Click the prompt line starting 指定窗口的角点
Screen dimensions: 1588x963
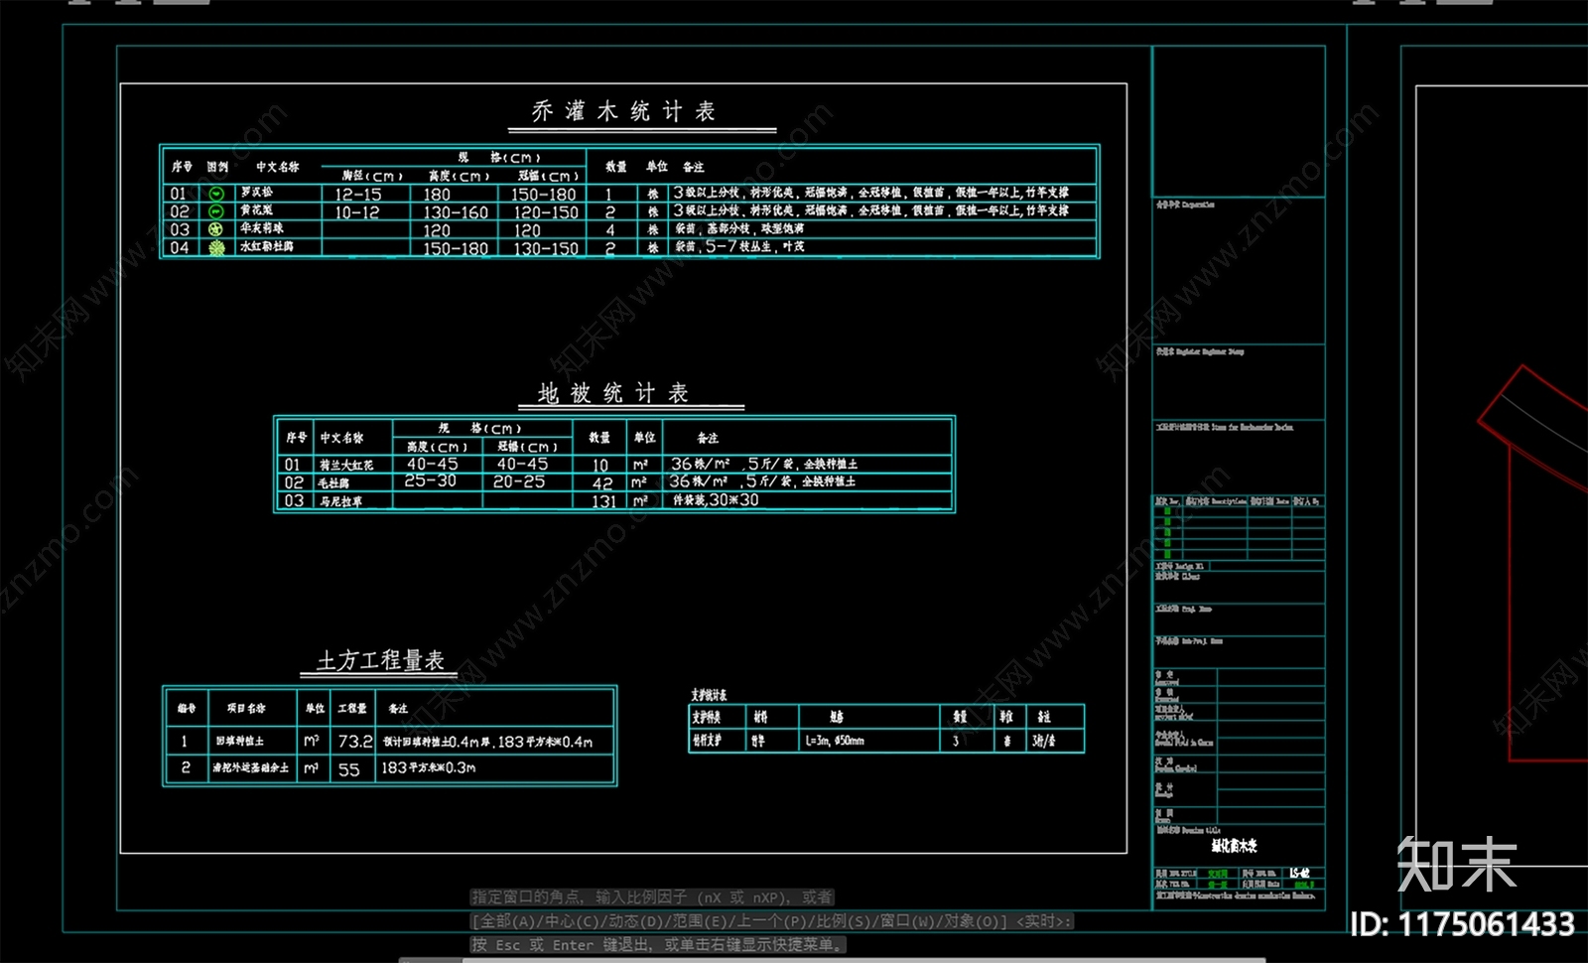(652, 897)
